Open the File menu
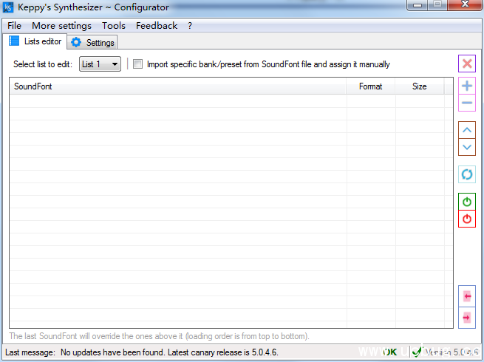484x362 pixels. [14, 26]
